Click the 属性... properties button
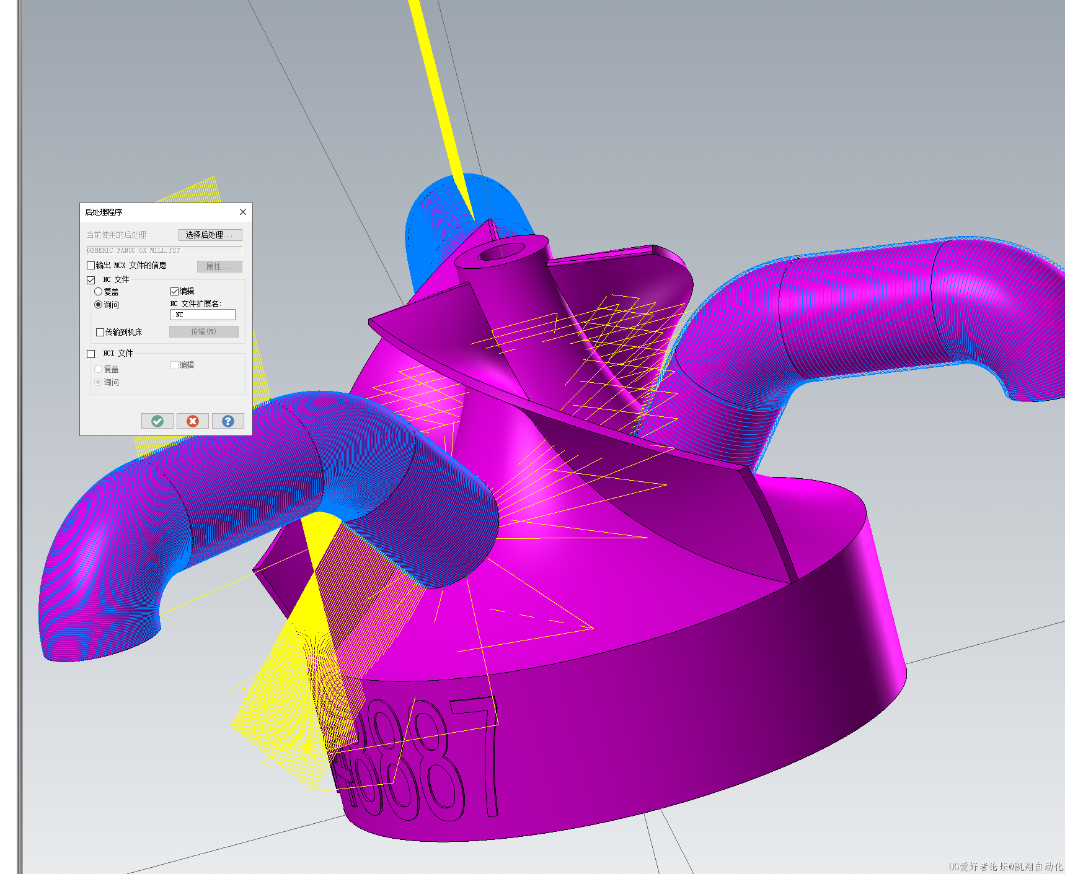 pyautogui.click(x=219, y=266)
